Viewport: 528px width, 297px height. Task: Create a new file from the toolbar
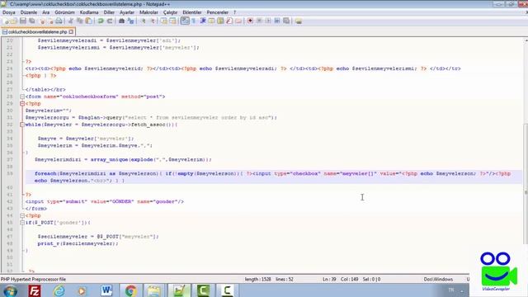click(6, 21)
